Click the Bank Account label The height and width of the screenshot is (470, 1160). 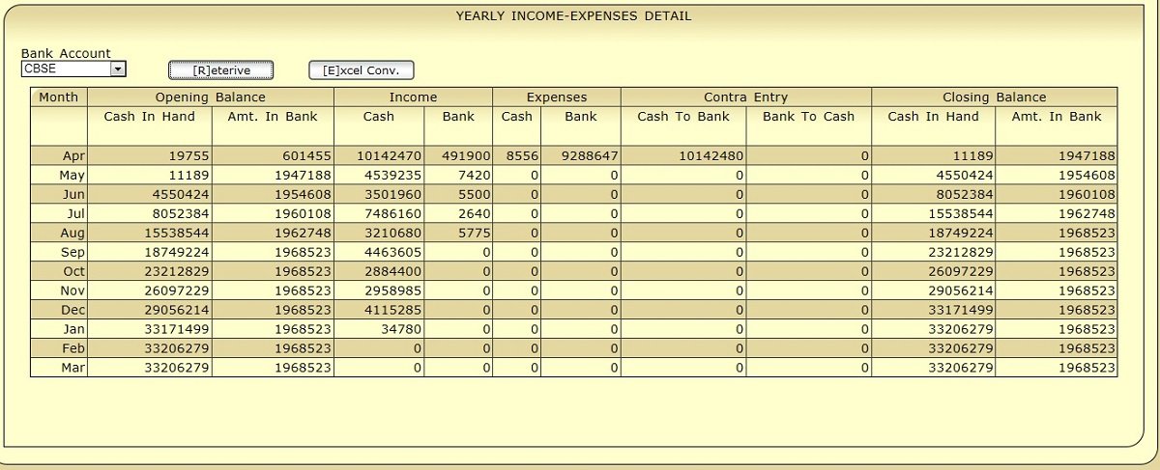[x=66, y=54]
